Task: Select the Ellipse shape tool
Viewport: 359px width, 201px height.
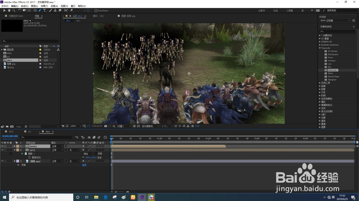Action: [x=35, y=10]
